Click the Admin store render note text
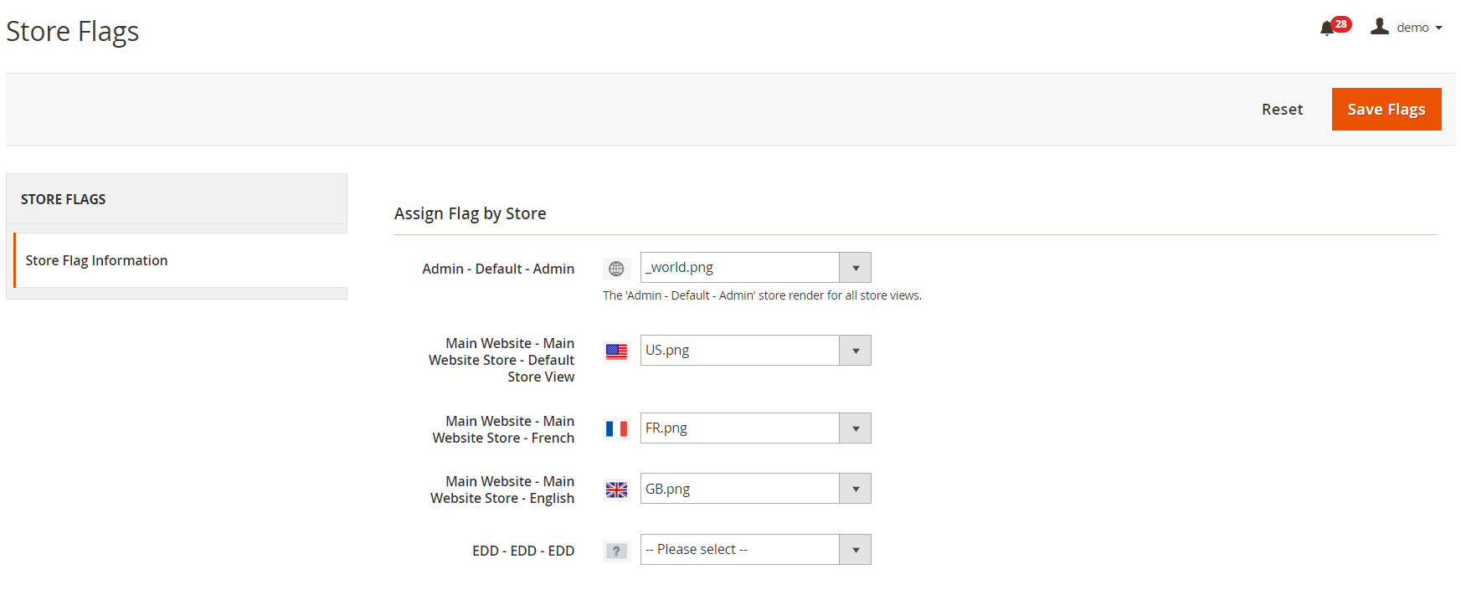Viewport: 1461px width, 595px height. coord(762,295)
